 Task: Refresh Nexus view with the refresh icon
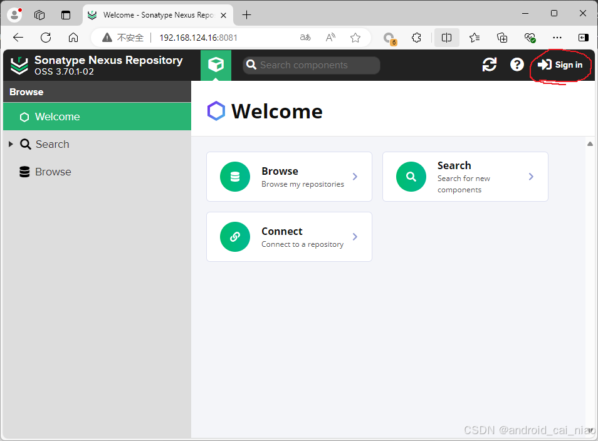[x=490, y=65]
